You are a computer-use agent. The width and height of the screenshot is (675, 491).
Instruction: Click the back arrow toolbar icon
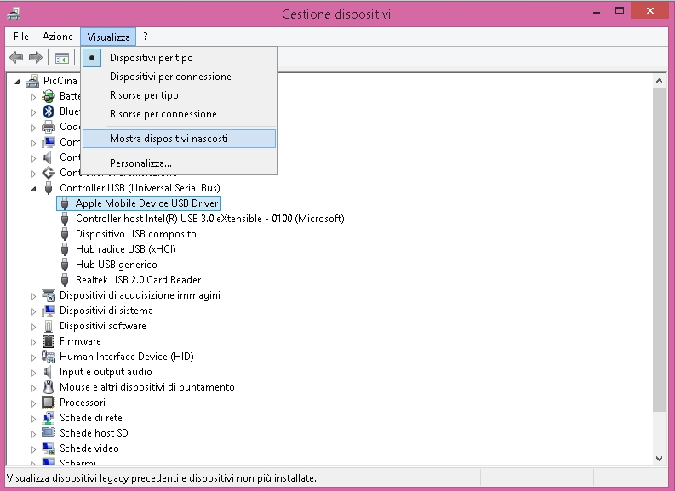[15, 58]
